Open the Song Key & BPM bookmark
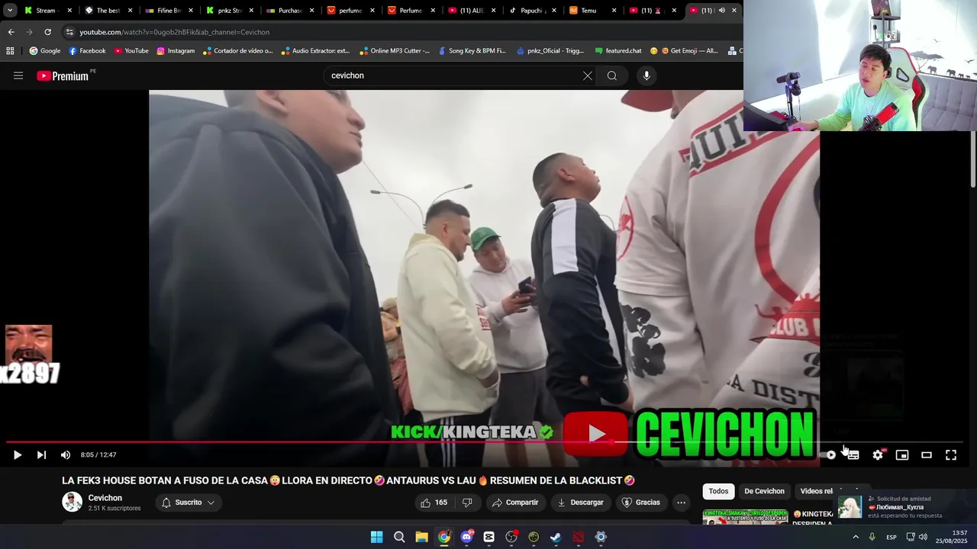977x549 pixels. point(471,51)
